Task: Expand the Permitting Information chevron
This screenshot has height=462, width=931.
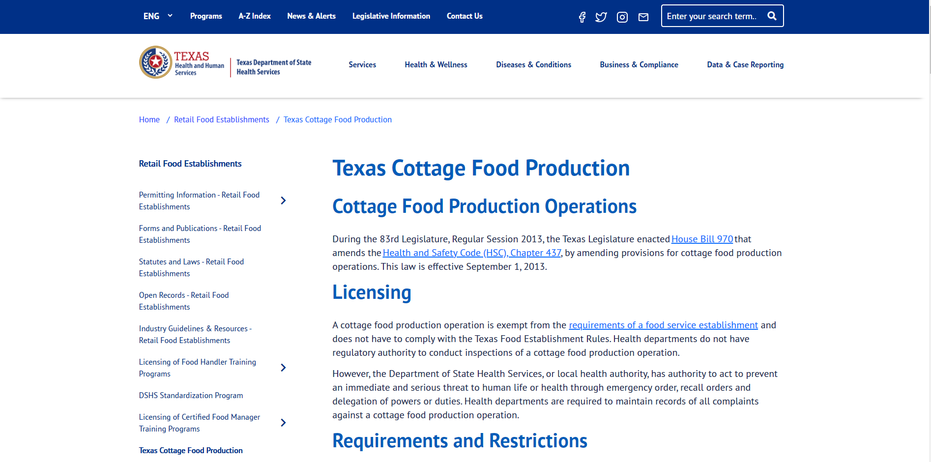Action: pos(283,201)
